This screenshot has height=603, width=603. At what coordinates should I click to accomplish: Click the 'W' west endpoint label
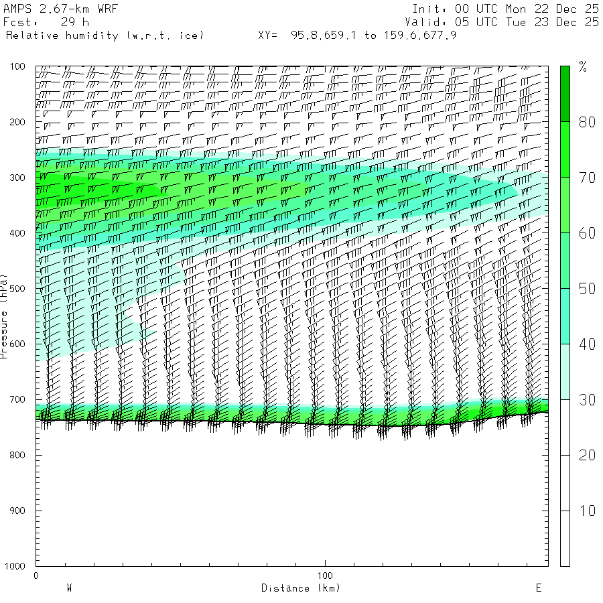click(x=69, y=588)
